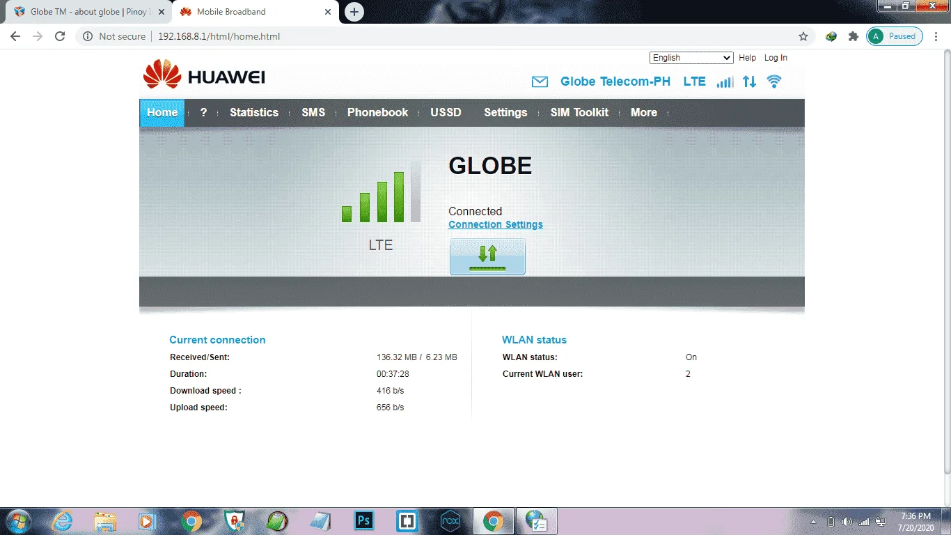Click the upload speed value 656 b/s
Image resolution: width=951 pixels, height=535 pixels.
(x=390, y=408)
